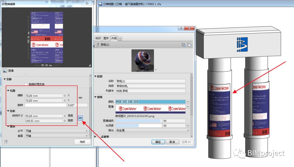This screenshot has height=167, width=294.
Task: Switch to the 标识 tab
Action: tap(98, 38)
